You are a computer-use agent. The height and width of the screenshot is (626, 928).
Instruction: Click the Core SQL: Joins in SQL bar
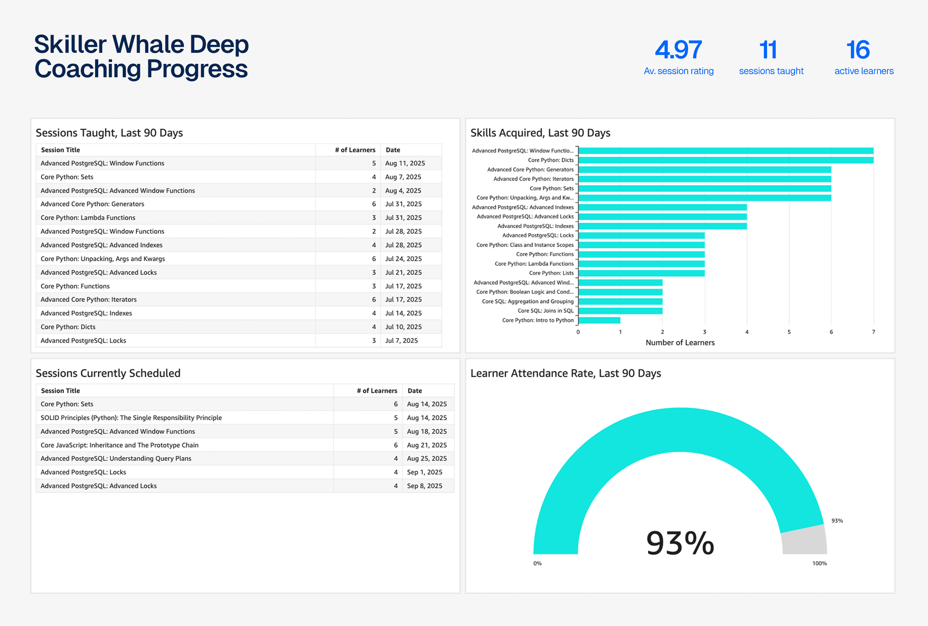(x=620, y=311)
